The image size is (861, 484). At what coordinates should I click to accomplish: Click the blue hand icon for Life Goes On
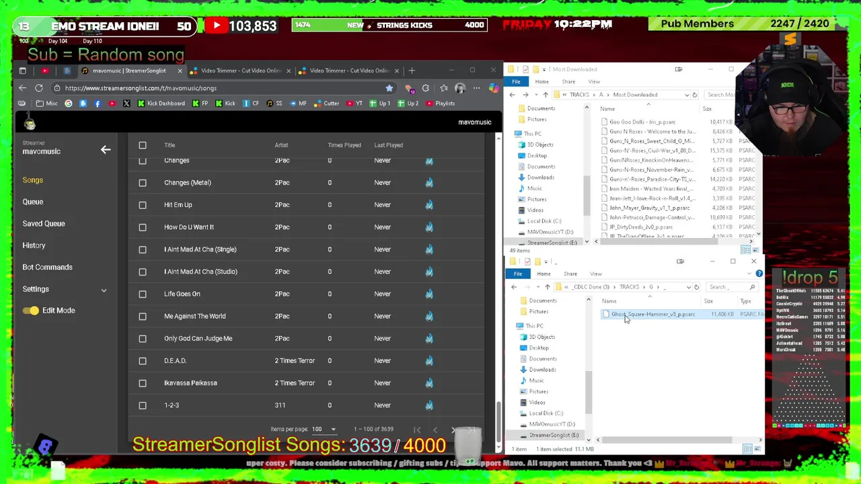point(429,294)
